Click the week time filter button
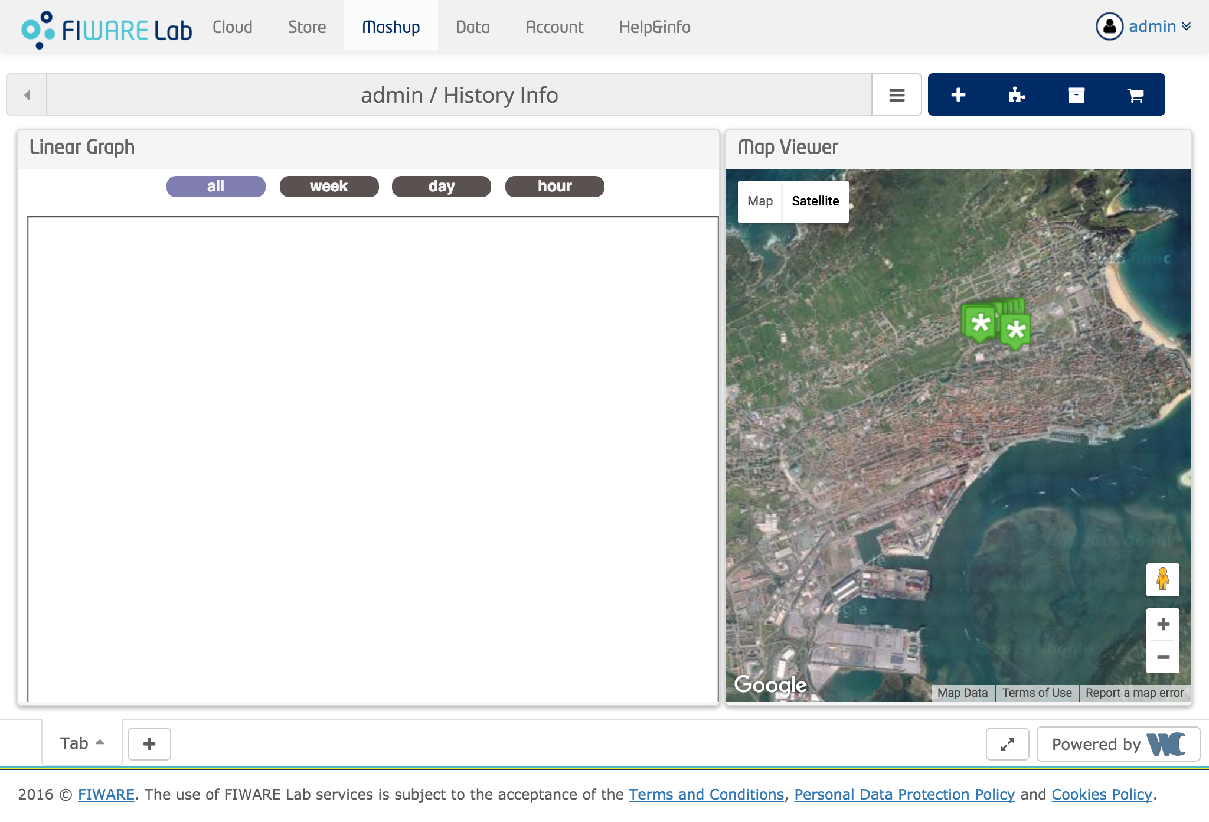This screenshot has height=822, width=1209. [328, 186]
